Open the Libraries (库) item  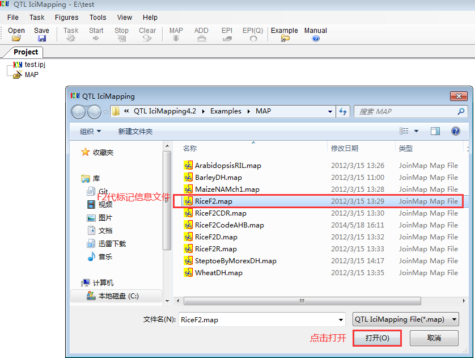pyautogui.click(x=91, y=179)
